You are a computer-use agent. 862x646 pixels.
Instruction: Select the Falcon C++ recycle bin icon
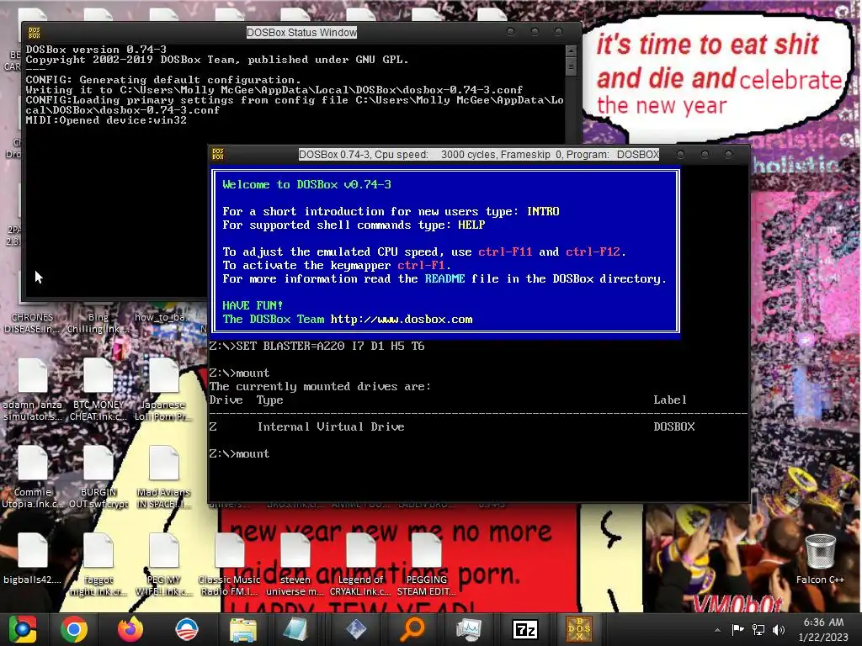pos(820,559)
